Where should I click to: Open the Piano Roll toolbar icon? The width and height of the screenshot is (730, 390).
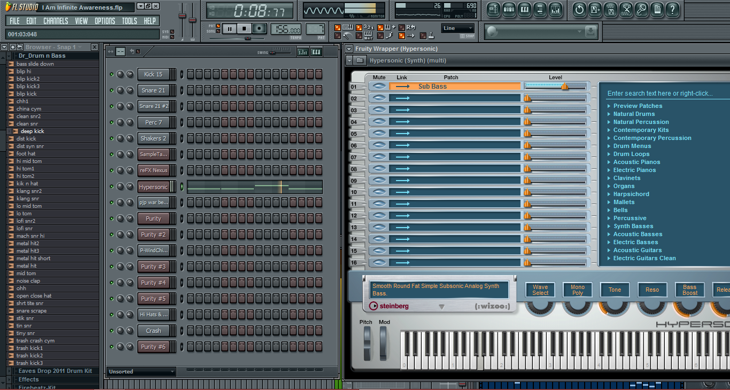click(524, 9)
